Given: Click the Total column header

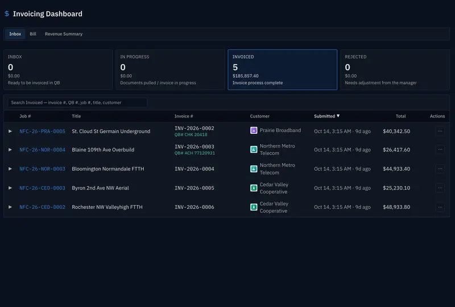Looking at the screenshot, I should [x=401, y=116].
